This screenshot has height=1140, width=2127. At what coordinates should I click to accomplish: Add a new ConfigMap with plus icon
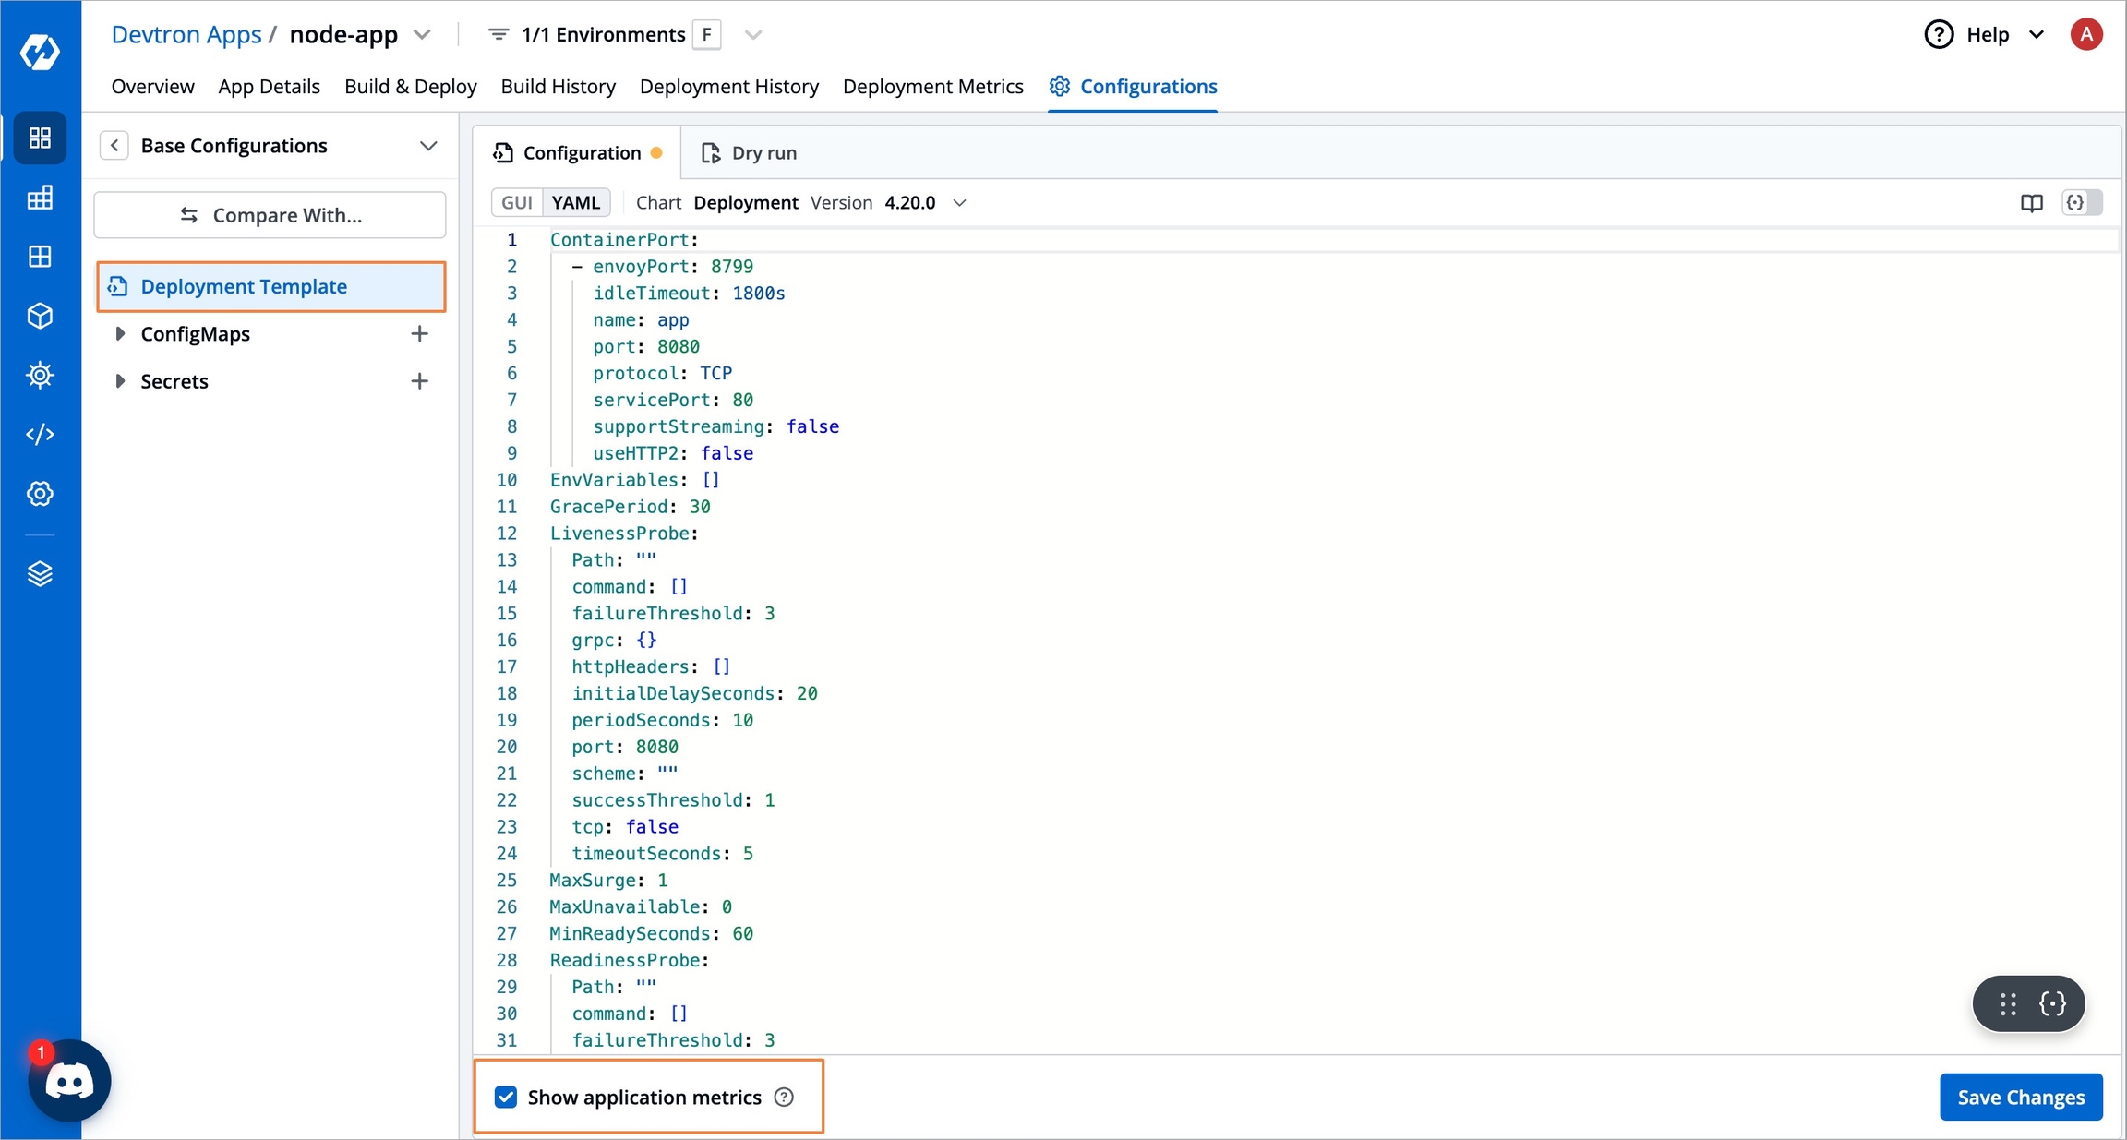pyautogui.click(x=419, y=334)
